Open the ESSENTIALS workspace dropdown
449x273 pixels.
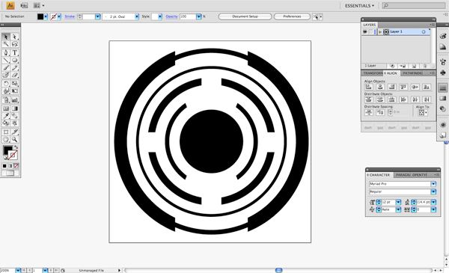[359, 6]
